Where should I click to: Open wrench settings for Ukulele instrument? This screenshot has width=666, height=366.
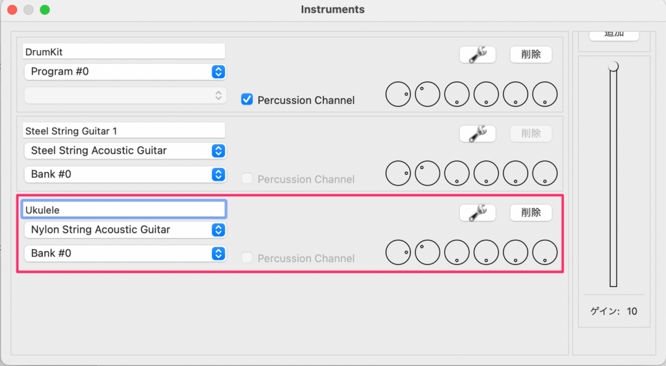pos(477,213)
